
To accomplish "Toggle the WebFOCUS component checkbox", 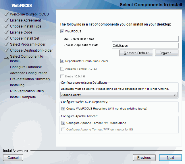I will (62, 32).
